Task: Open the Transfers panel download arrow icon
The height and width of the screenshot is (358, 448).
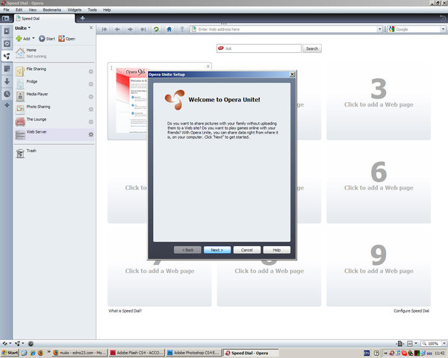Action: coord(7,81)
